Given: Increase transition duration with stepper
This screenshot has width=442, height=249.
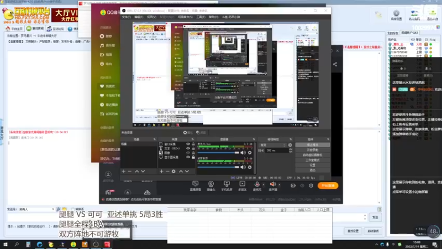Looking at the screenshot, I should [x=291, y=149].
